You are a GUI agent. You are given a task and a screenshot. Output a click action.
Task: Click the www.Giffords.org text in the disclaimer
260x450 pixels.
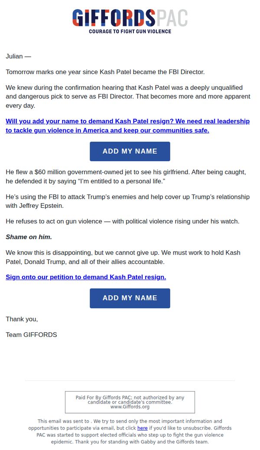click(130, 407)
